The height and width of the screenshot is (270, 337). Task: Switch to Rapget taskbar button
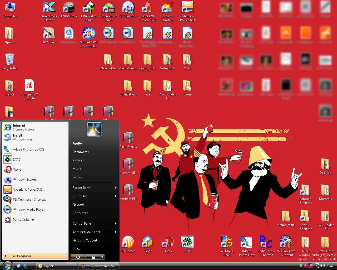tap(57, 266)
